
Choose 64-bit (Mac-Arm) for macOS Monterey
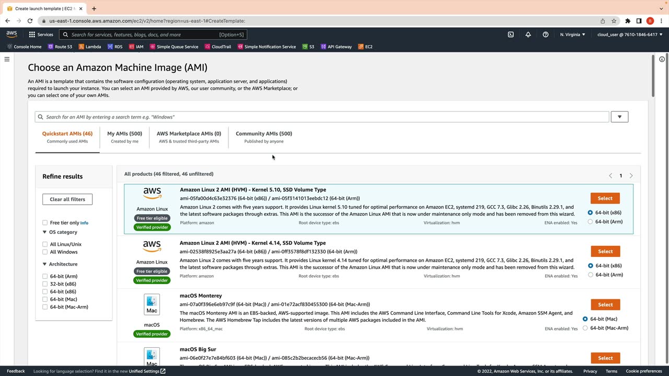pos(585,328)
